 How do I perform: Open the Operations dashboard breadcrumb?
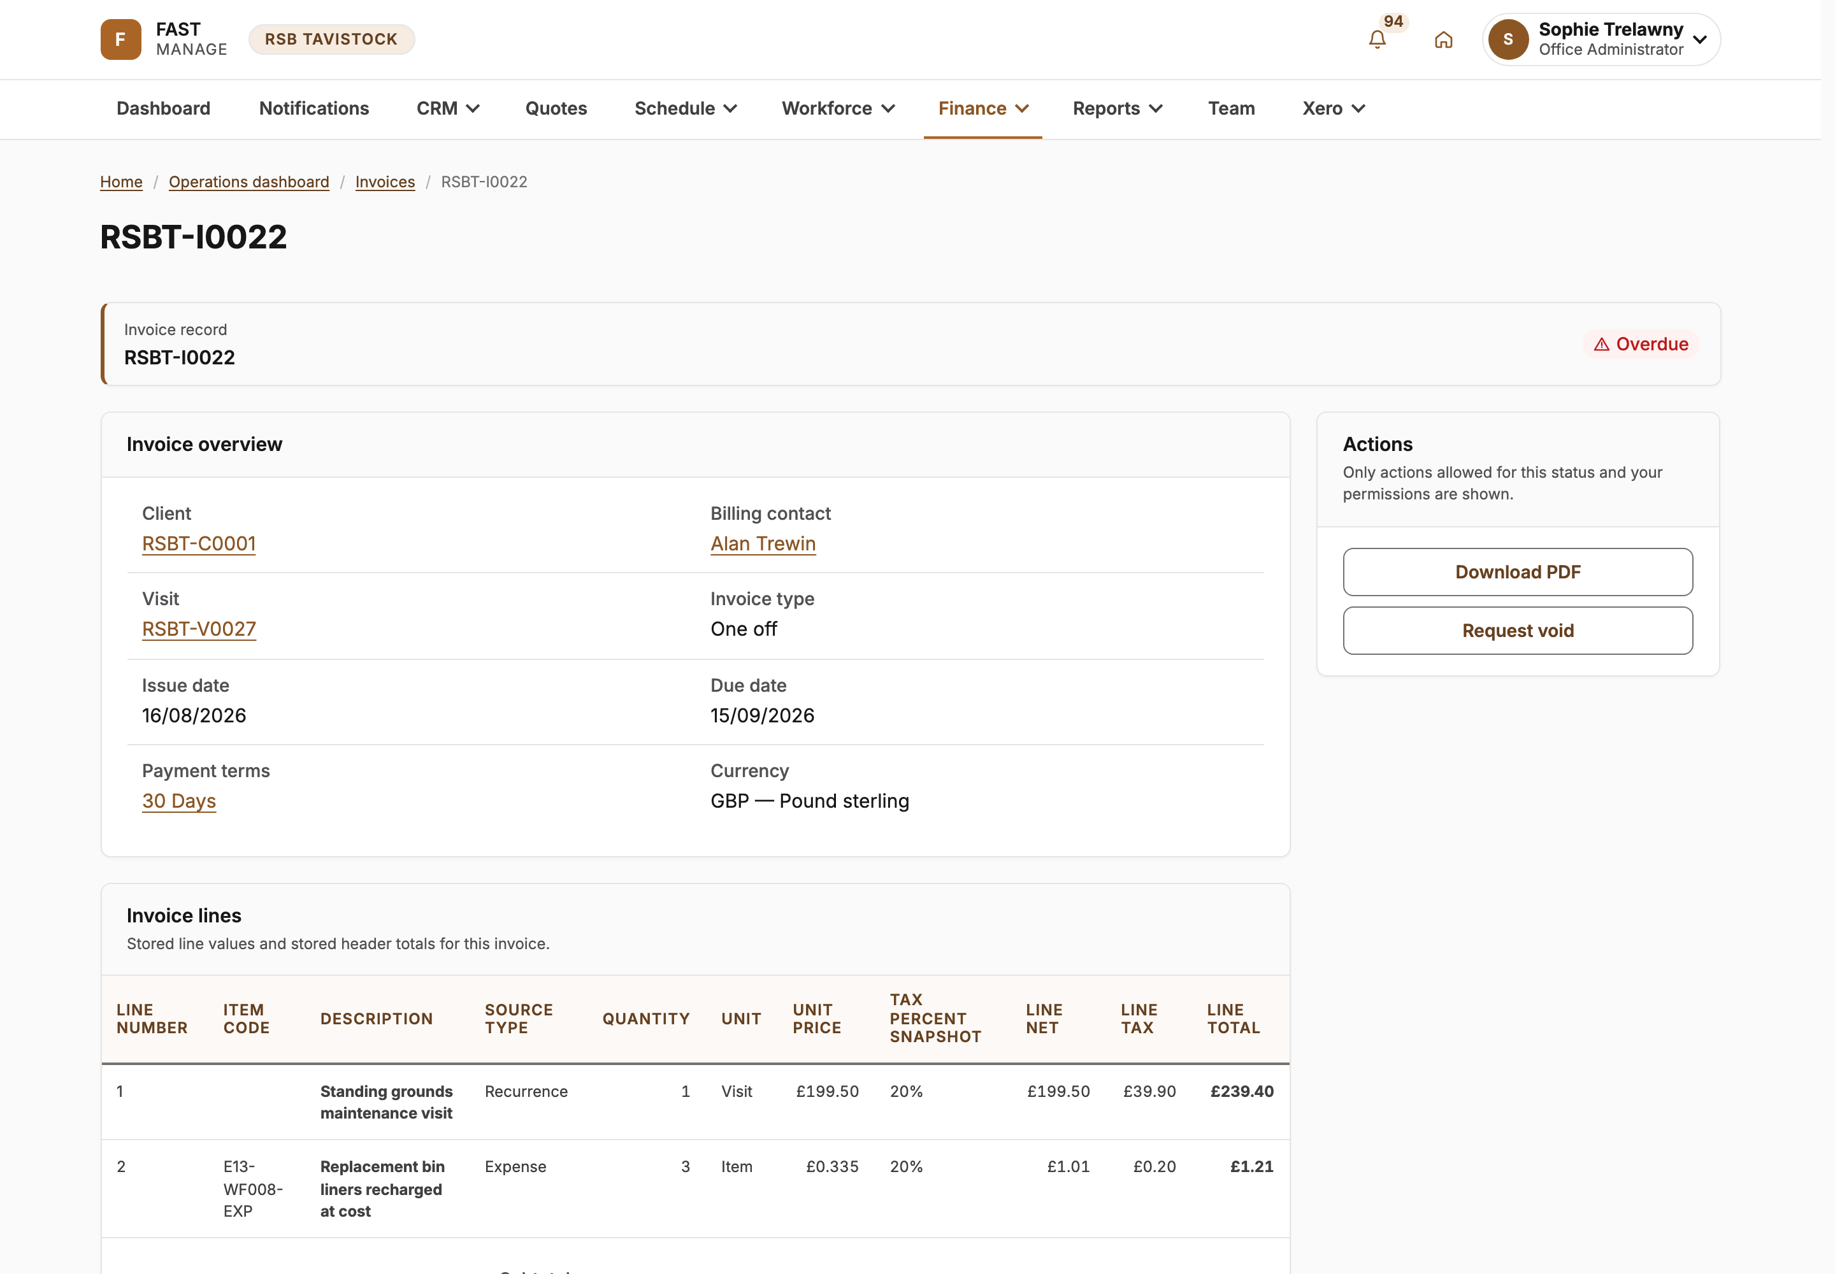248,182
